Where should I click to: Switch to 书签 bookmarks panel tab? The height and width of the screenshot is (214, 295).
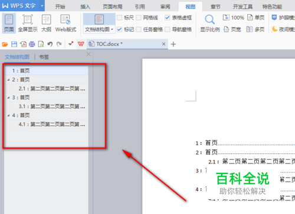tap(44, 57)
